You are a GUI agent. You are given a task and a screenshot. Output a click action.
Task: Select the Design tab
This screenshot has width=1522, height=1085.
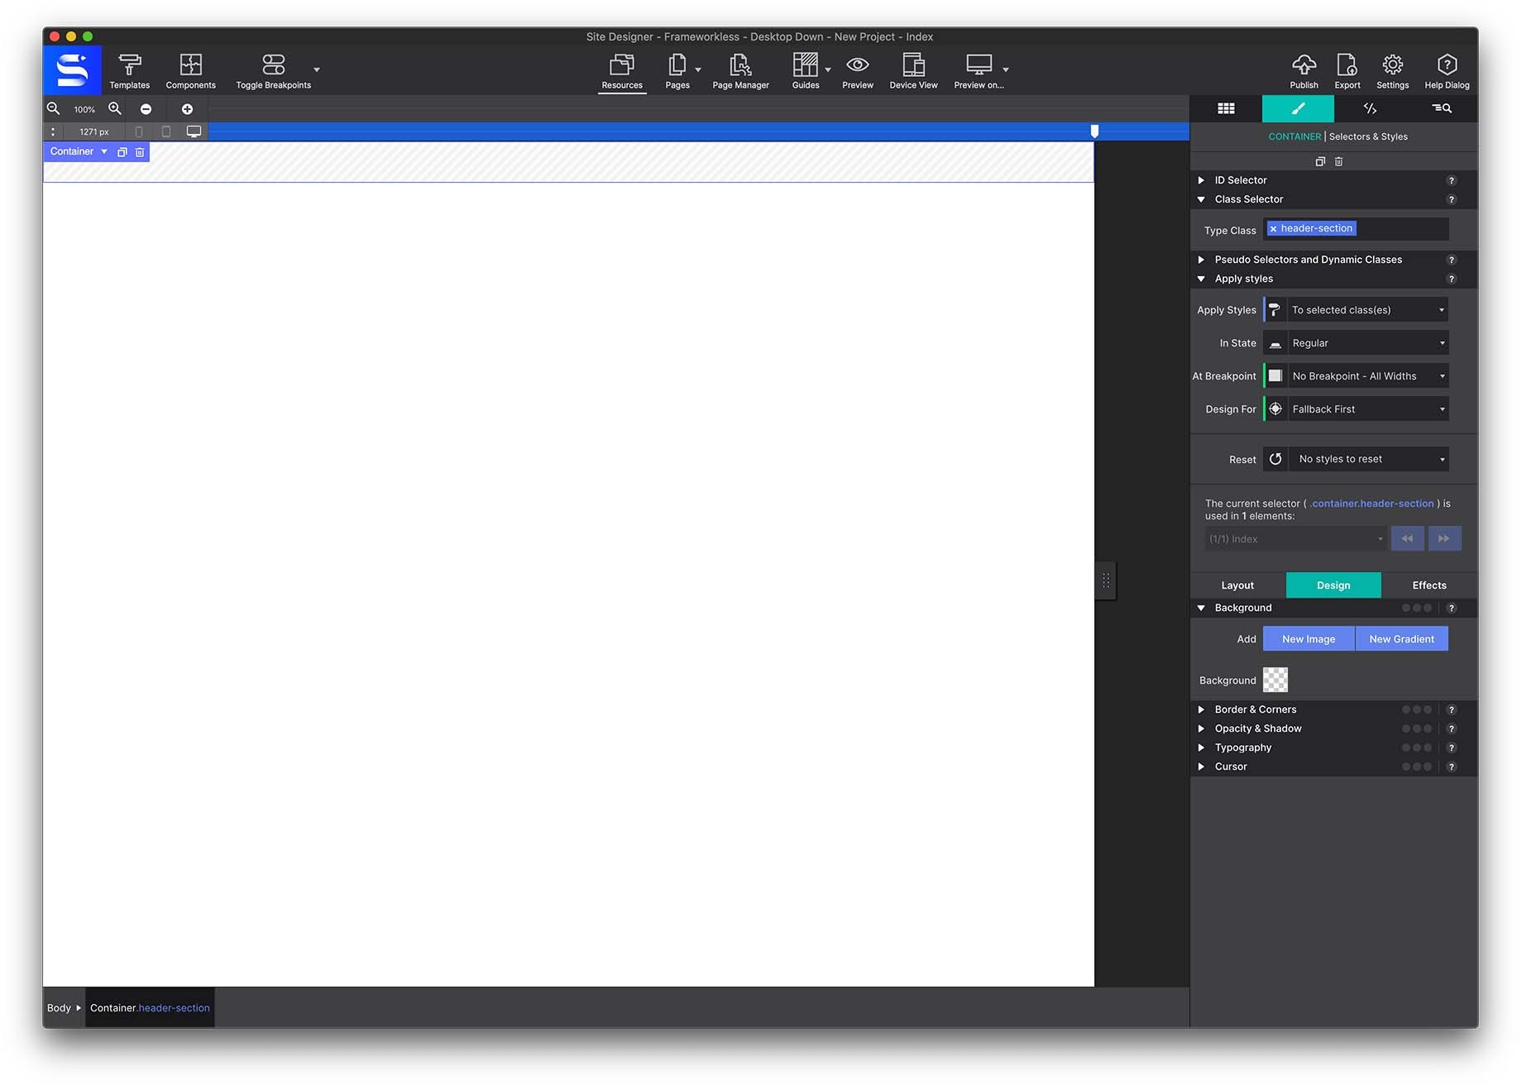pos(1333,586)
